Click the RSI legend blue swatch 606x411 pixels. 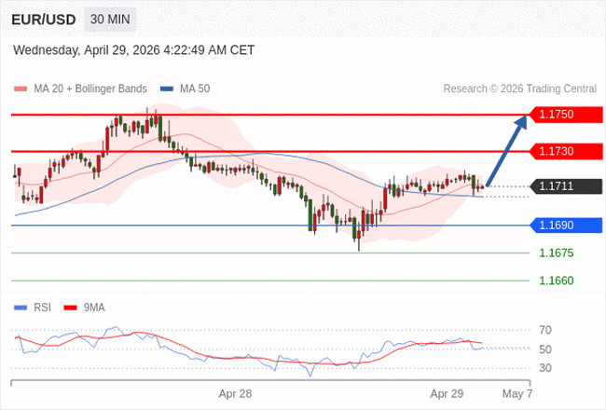(x=21, y=308)
